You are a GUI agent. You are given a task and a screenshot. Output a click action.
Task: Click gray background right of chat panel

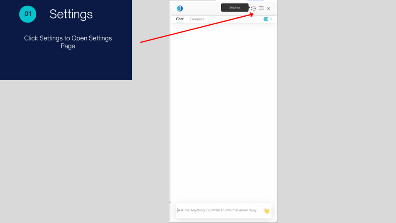336,116
